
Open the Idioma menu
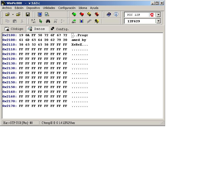tap(83, 8)
